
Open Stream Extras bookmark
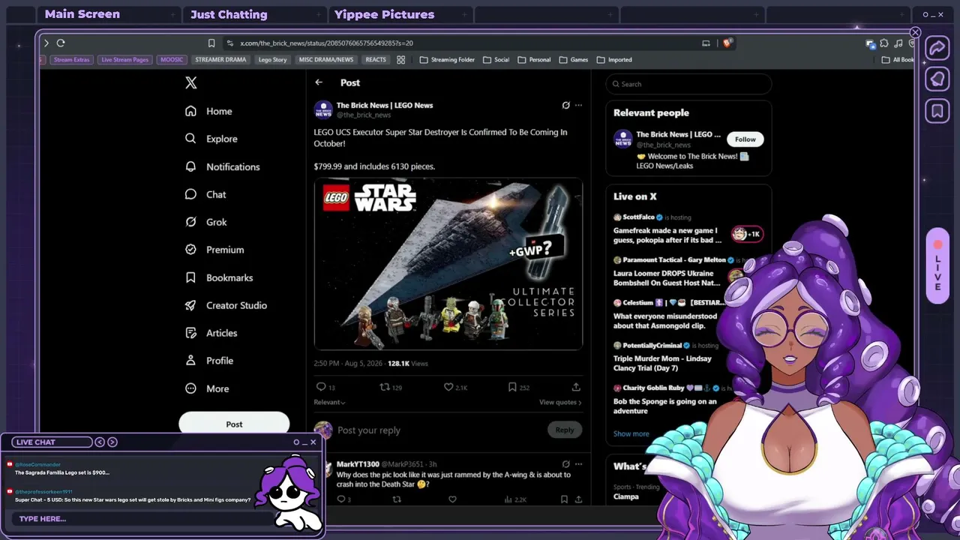(x=71, y=60)
